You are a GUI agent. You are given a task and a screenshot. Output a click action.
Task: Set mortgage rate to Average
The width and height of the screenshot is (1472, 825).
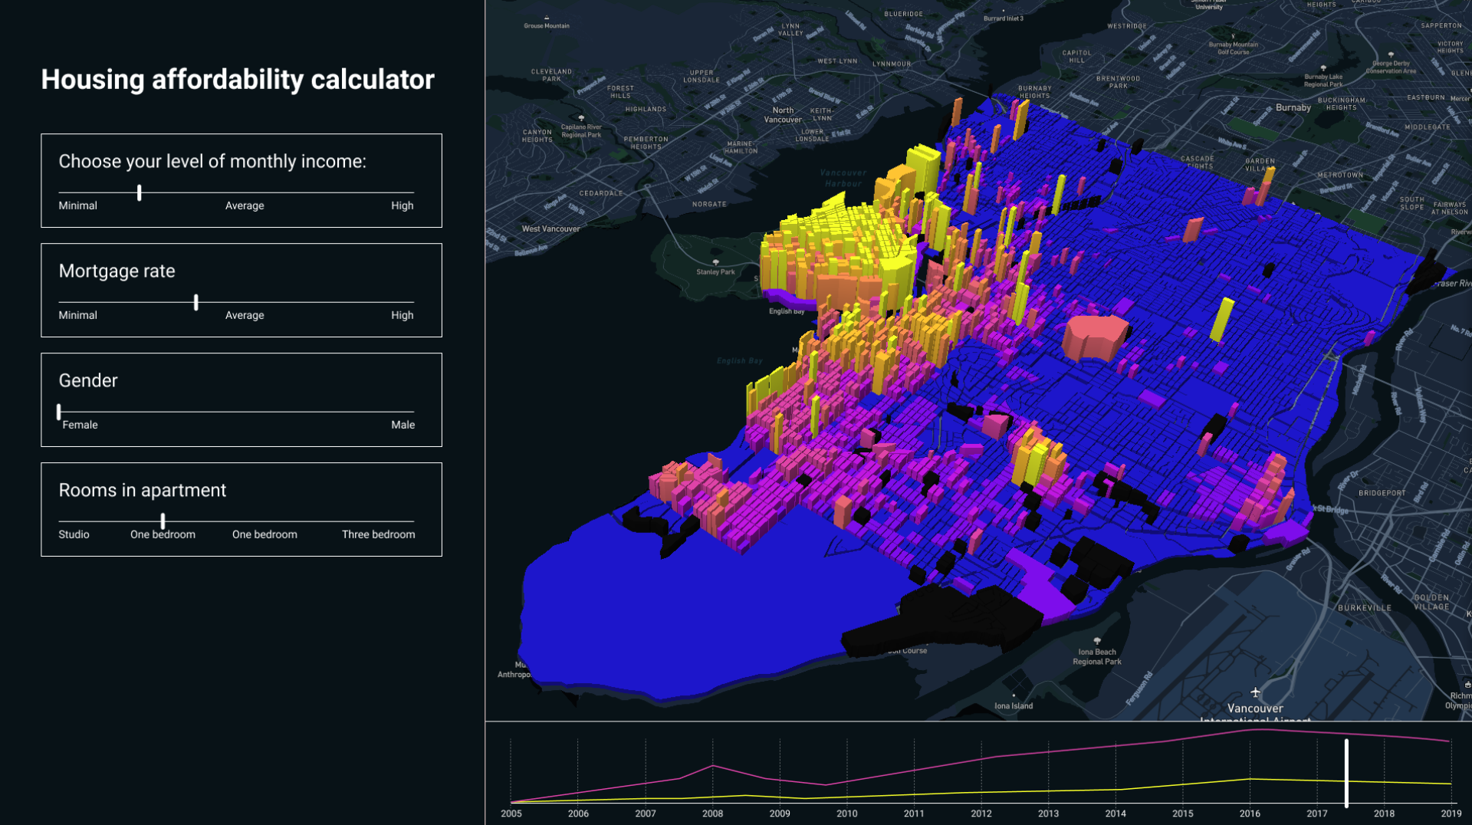tap(245, 302)
